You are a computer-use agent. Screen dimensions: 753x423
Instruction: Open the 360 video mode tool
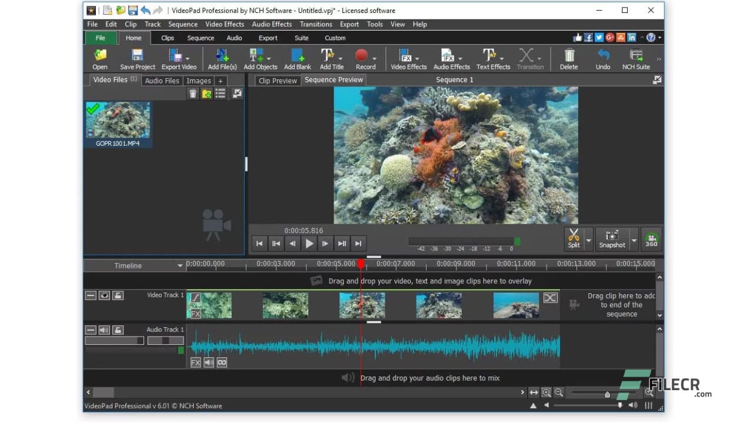[x=651, y=239]
